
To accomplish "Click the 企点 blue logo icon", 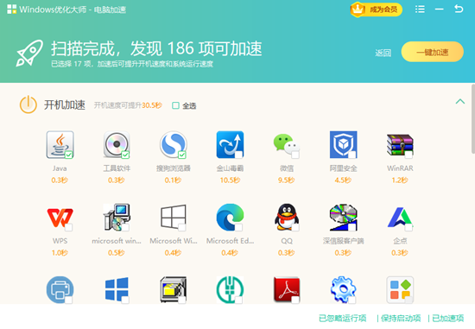I will 400,218.
